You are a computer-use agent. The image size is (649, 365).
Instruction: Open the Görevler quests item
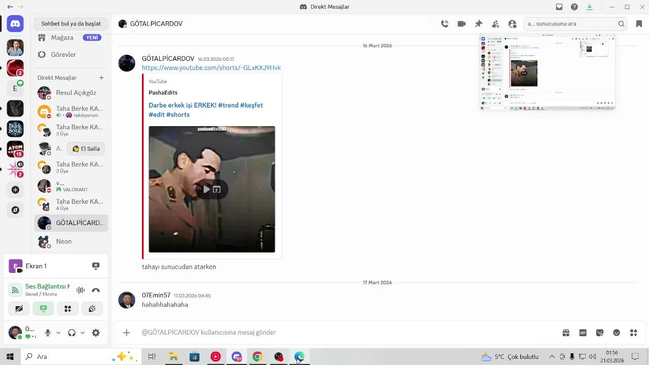[x=71, y=54]
